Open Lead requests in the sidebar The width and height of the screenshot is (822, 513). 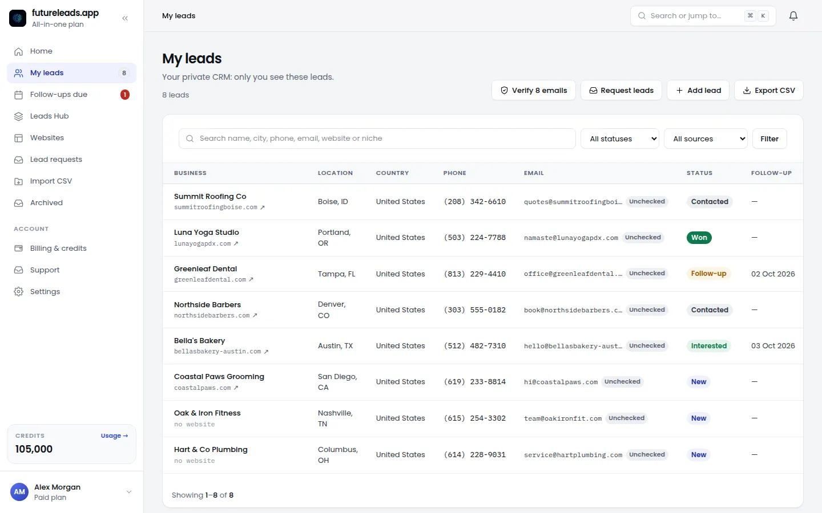click(x=72, y=160)
